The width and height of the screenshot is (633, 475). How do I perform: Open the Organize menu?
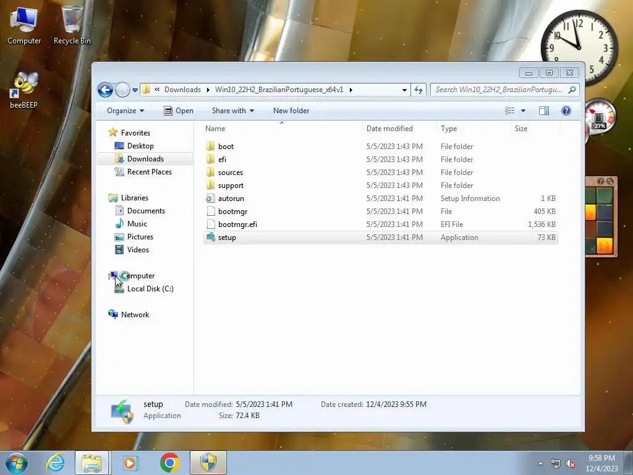125,111
